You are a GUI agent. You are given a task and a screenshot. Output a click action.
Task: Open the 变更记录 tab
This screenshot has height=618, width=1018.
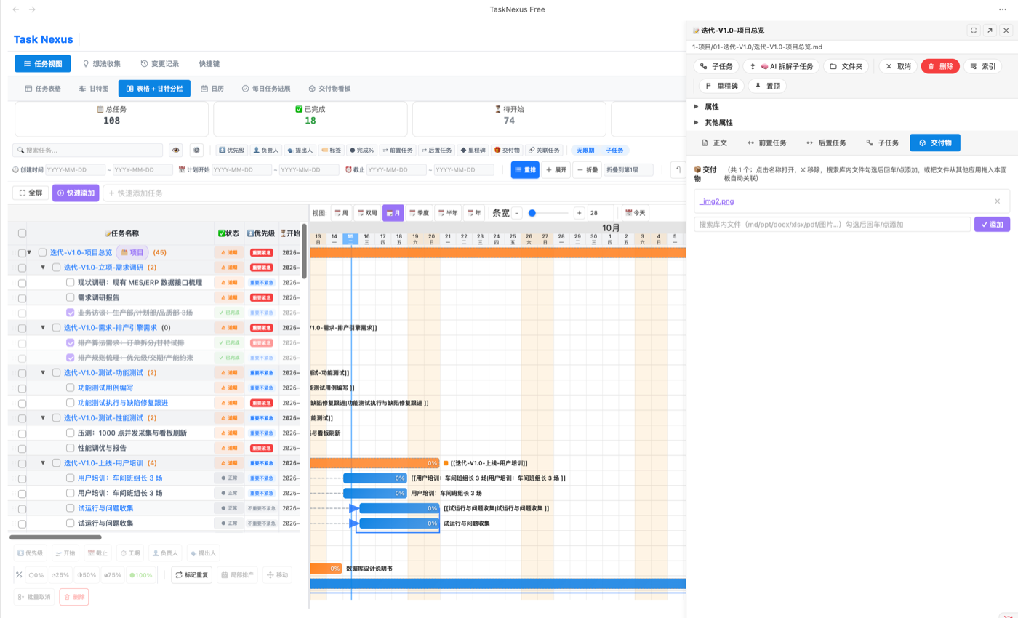159,64
